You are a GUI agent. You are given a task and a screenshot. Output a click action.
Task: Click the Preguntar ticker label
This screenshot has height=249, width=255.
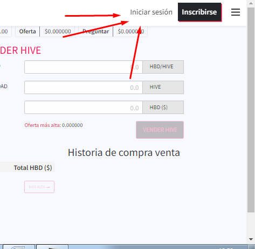pos(96,32)
